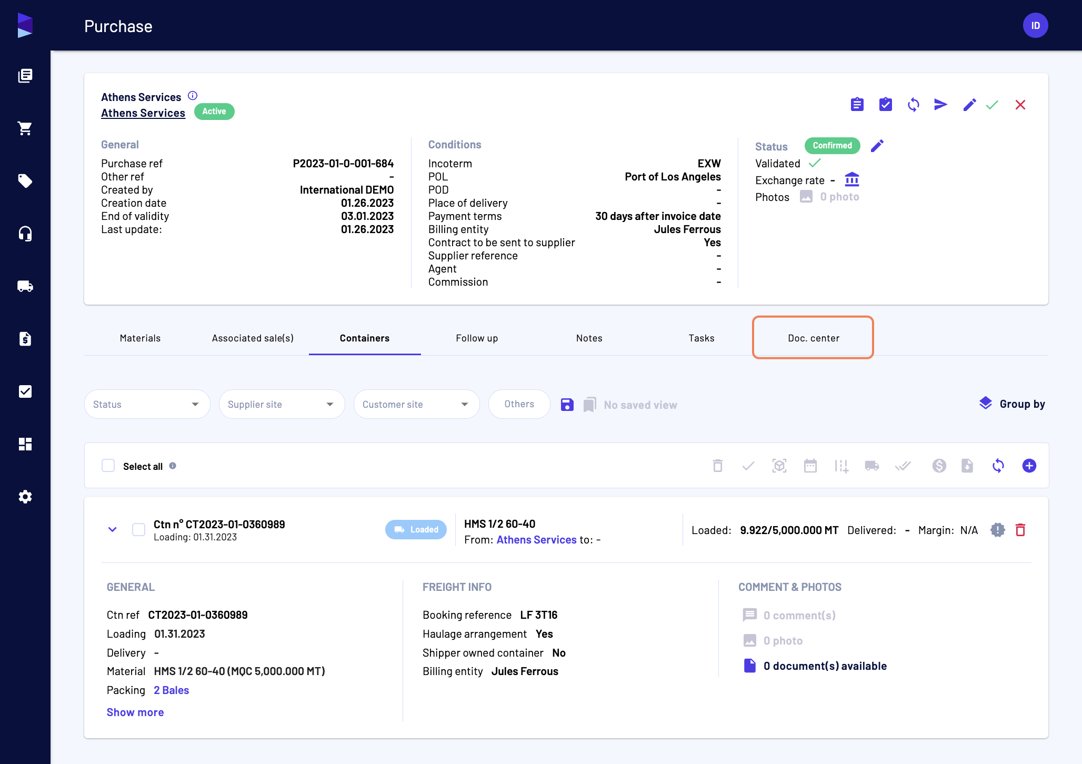Open the price tag sidebar section
Image resolution: width=1082 pixels, height=764 pixels.
click(25, 180)
